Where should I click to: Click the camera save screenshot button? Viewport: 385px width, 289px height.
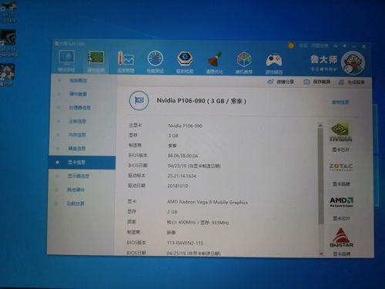(x=316, y=82)
